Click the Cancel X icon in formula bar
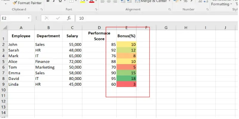Image resolution: width=239 pixels, height=119 pixels. tap(47, 18)
